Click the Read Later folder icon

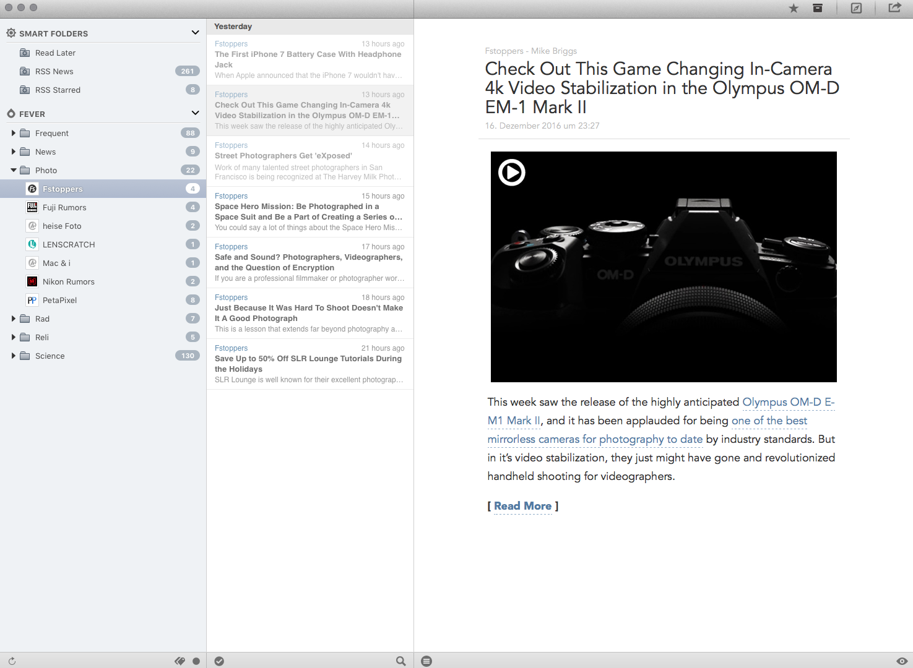pyautogui.click(x=25, y=53)
